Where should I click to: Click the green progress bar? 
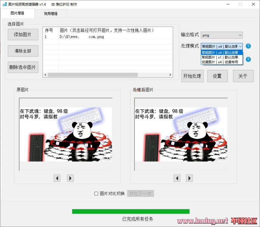pyautogui.click(x=131, y=211)
